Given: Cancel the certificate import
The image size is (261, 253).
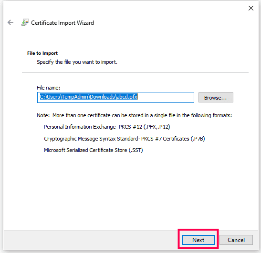Looking at the screenshot, I should (236, 240).
